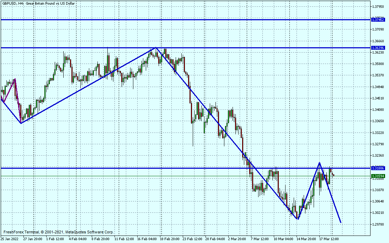Click the 1.34940 price axis value
This screenshot has height=243, width=389.
coord(378,87)
